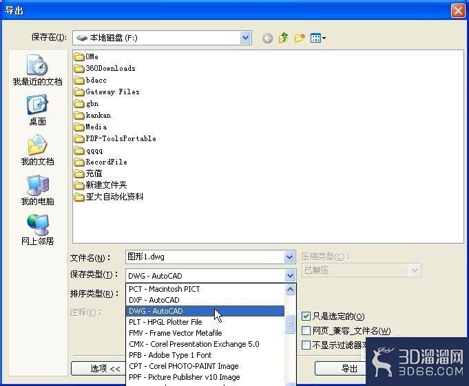Choose PCT - Macintosh PICT format
Image resolution: width=469 pixels, height=386 pixels.
[x=205, y=289]
